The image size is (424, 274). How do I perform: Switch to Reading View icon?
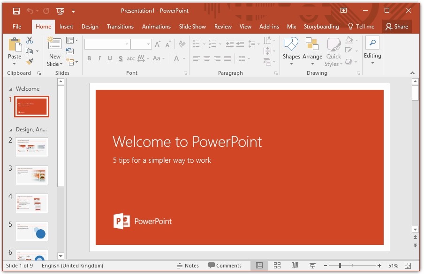(295, 266)
